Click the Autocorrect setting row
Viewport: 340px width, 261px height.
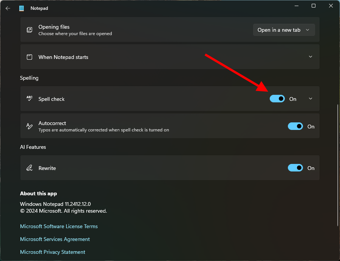pyautogui.click(x=151, y=126)
